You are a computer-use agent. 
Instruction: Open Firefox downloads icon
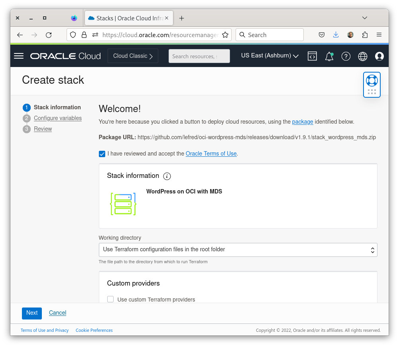point(336,35)
